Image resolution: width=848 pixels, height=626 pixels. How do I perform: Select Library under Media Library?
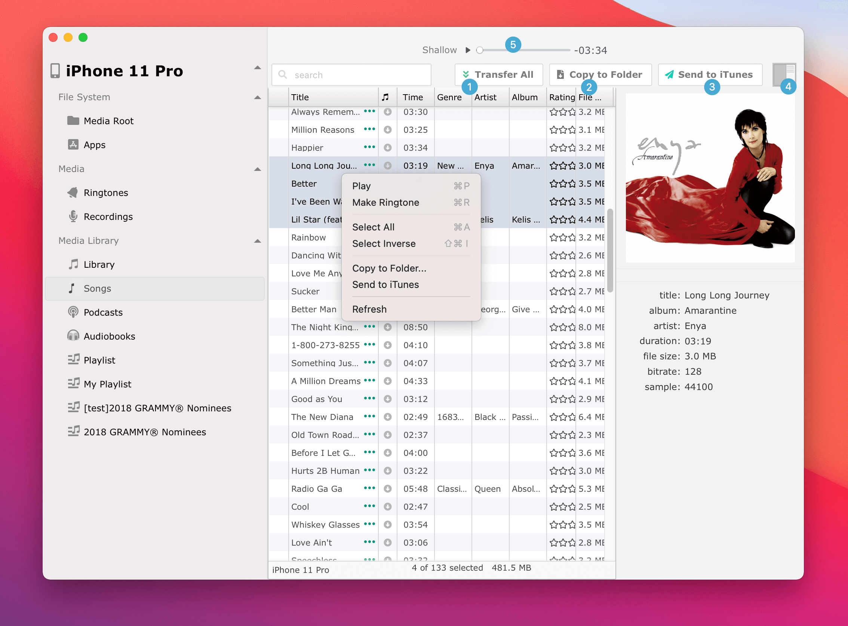91,264
